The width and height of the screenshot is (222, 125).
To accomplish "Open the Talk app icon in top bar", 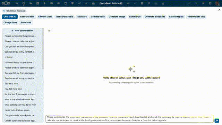I will point(24,3).
